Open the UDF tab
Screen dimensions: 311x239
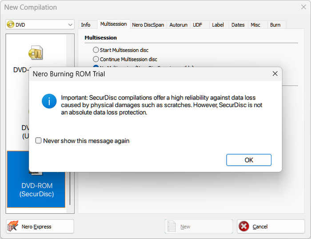[197, 25]
